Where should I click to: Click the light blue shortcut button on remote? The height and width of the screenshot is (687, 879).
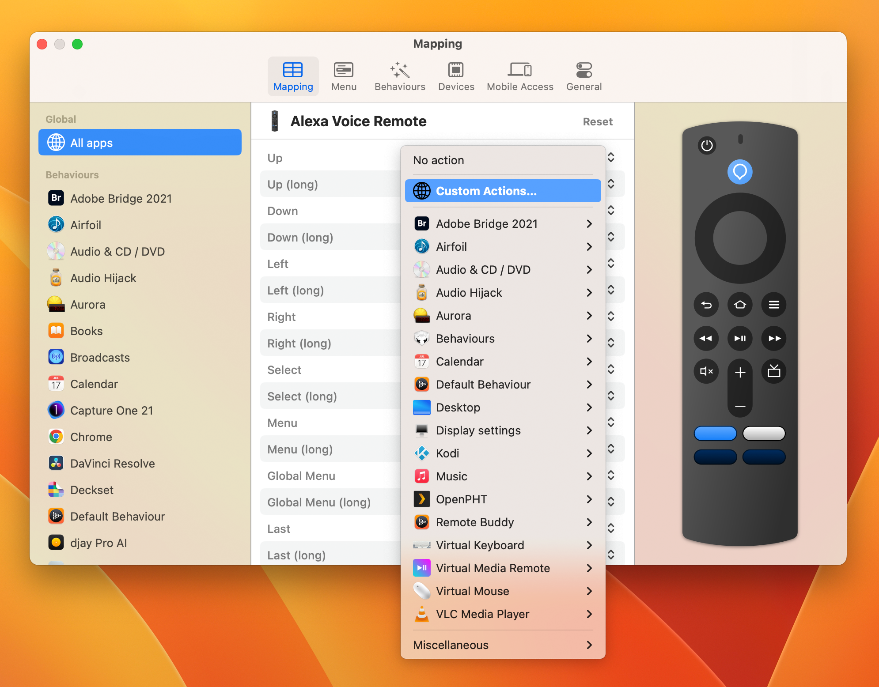click(715, 434)
